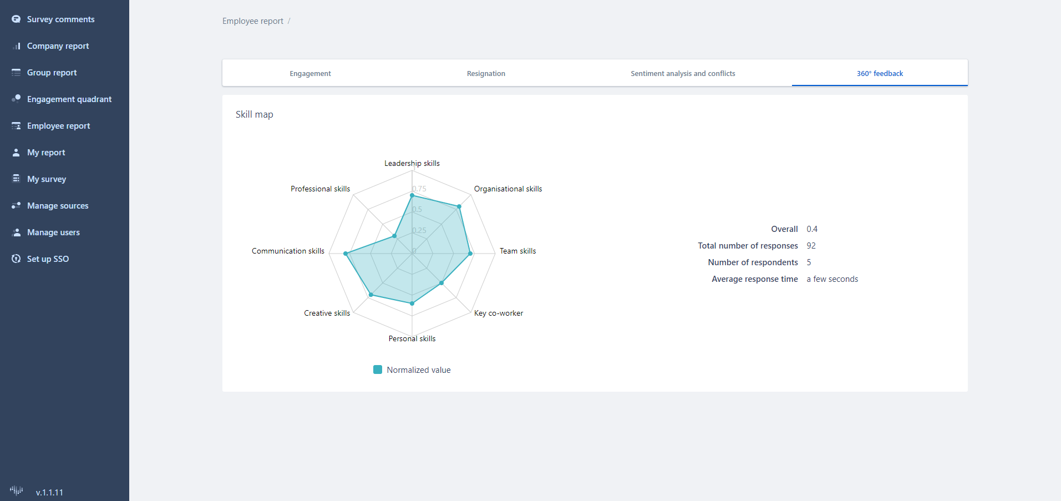Click the logo icon beside version number
The height and width of the screenshot is (501, 1061).
pyautogui.click(x=16, y=490)
